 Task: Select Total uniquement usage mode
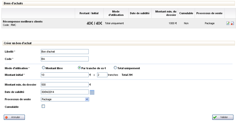[x=115, y=68]
